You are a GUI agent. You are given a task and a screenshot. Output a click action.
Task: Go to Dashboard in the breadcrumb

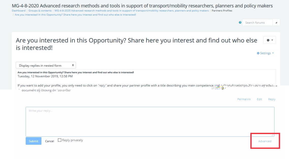pyautogui.click(x=19, y=11)
